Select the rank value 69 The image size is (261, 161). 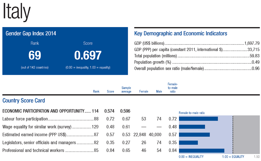(35, 56)
